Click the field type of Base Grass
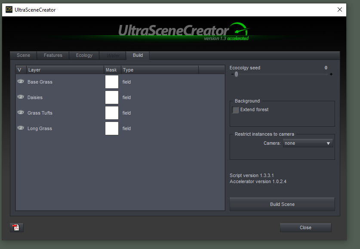This screenshot has width=360, height=249. 126,82
